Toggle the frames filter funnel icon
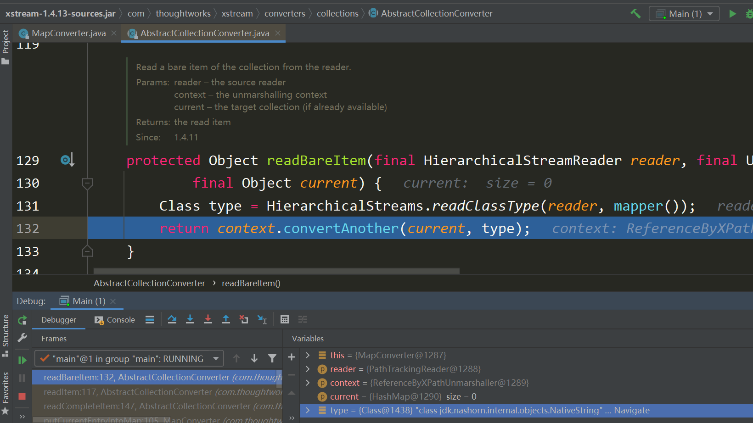 pyautogui.click(x=272, y=358)
